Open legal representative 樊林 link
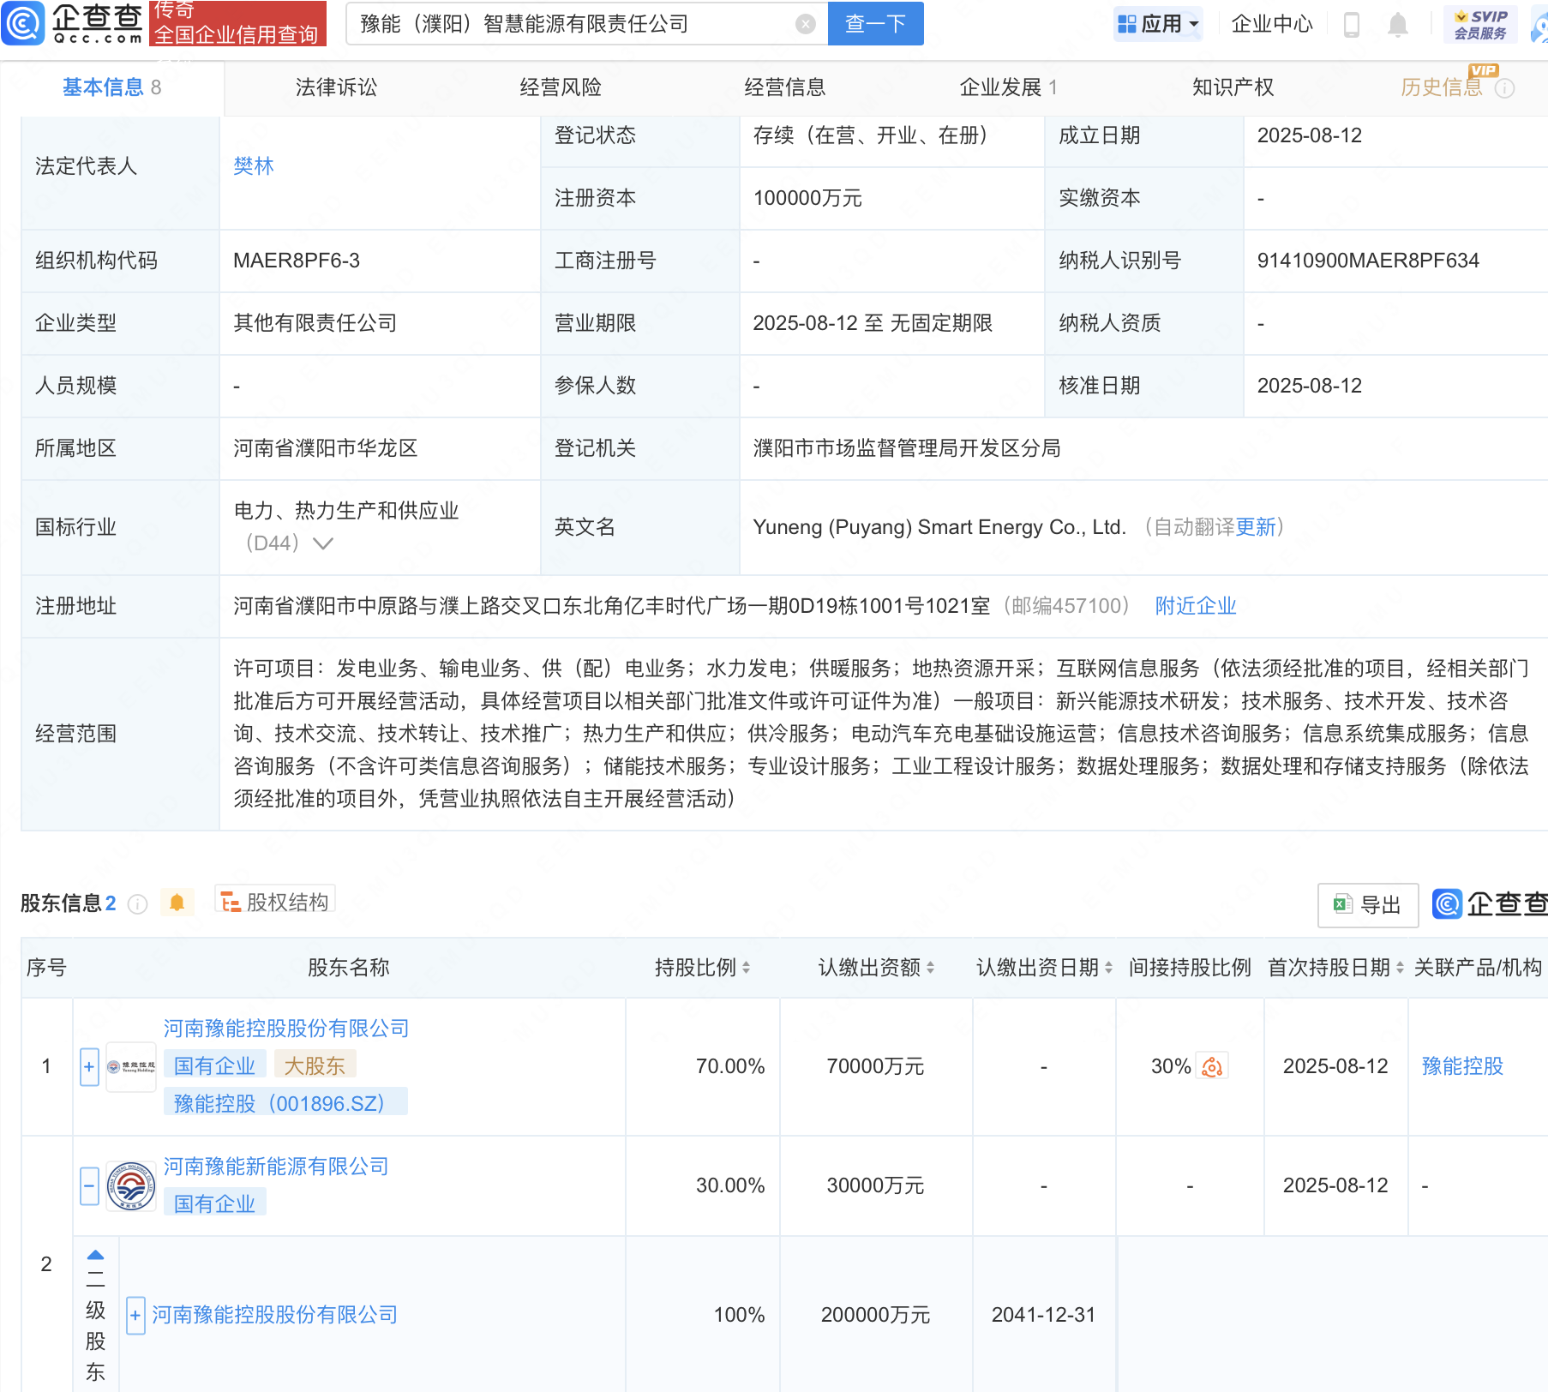 [254, 166]
